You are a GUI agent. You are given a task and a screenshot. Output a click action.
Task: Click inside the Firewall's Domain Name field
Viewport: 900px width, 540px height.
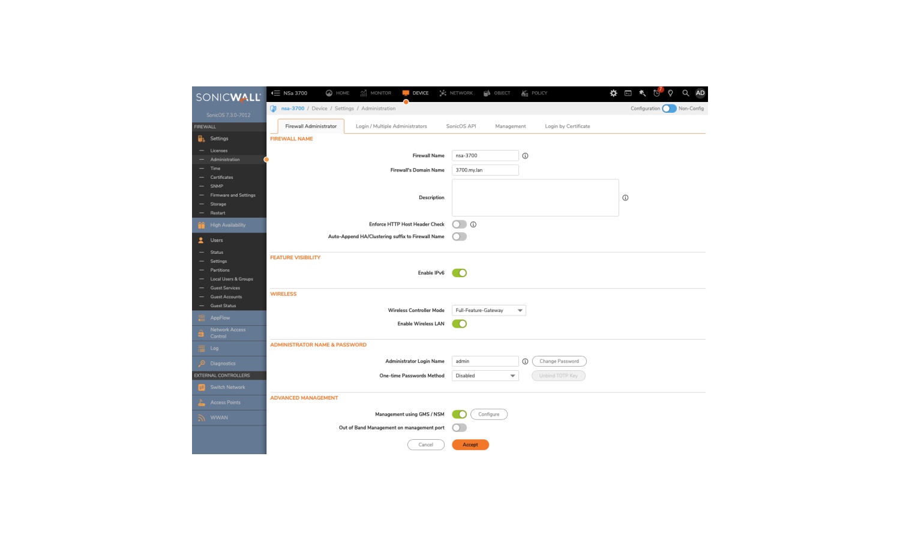pyautogui.click(x=485, y=170)
